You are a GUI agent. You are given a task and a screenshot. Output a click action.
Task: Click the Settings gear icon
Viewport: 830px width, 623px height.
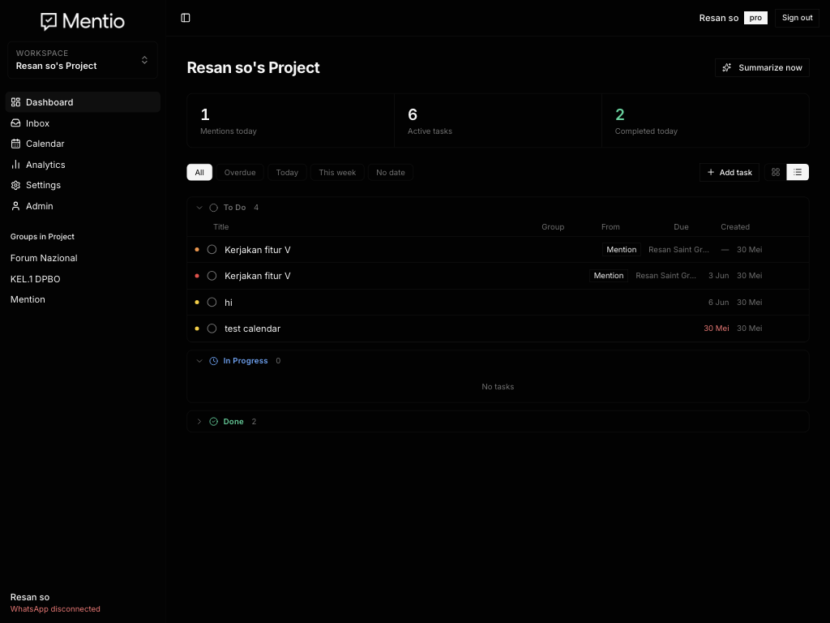[x=16, y=185]
